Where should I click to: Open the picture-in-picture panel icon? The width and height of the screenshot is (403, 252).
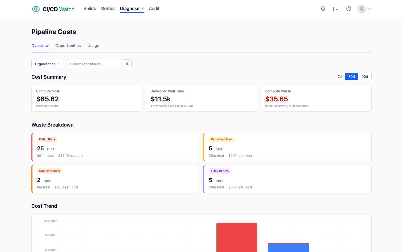pos(336,9)
